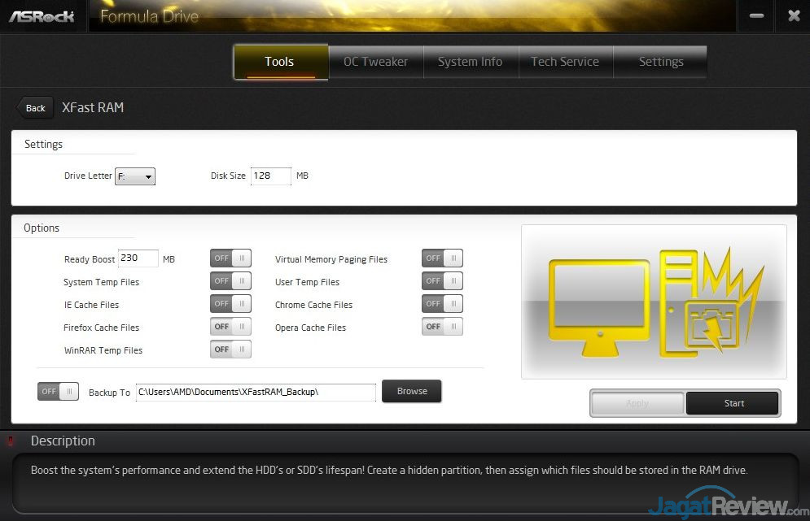
Task: Turn on IE Cache Files
Action: (x=230, y=303)
